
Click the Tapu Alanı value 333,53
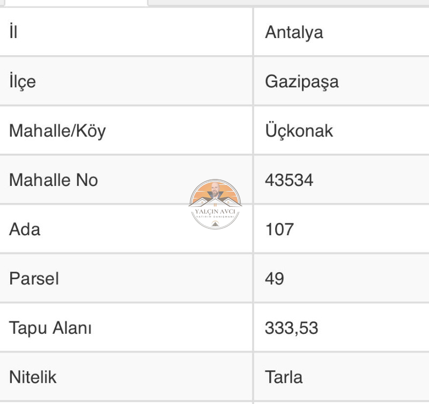click(x=291, y=328)
